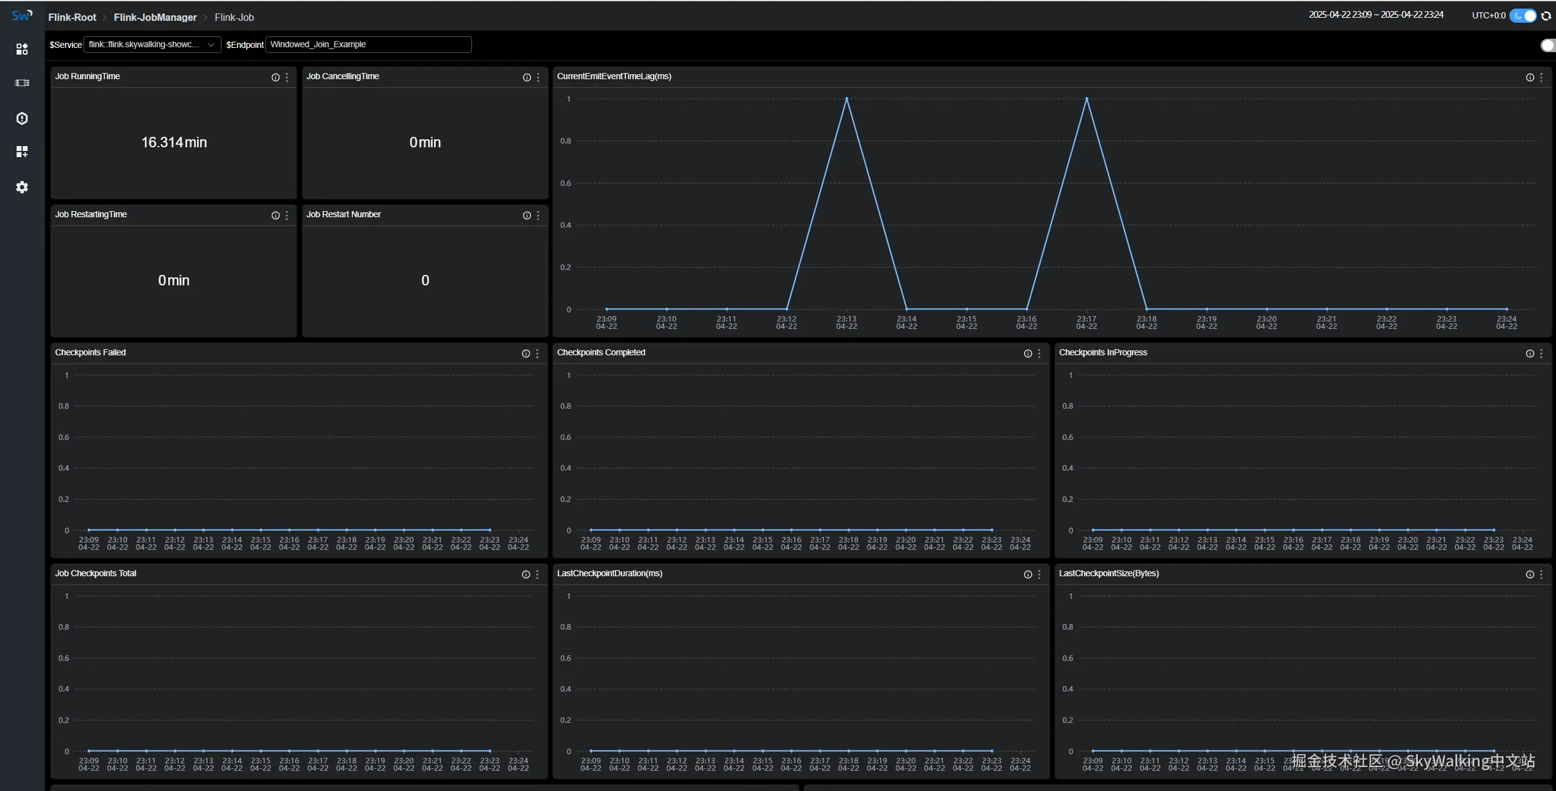Open the alarm shield icon in sidebar

click(22, 118)
